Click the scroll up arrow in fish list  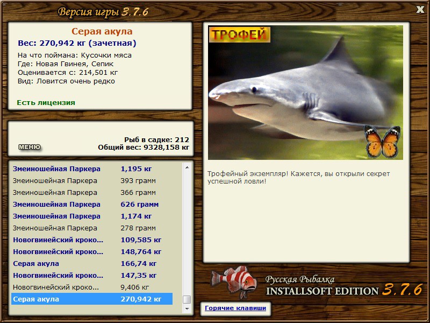click(187, 167)
